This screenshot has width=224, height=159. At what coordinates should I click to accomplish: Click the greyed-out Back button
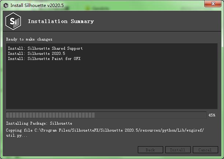[x=150, y=150]
